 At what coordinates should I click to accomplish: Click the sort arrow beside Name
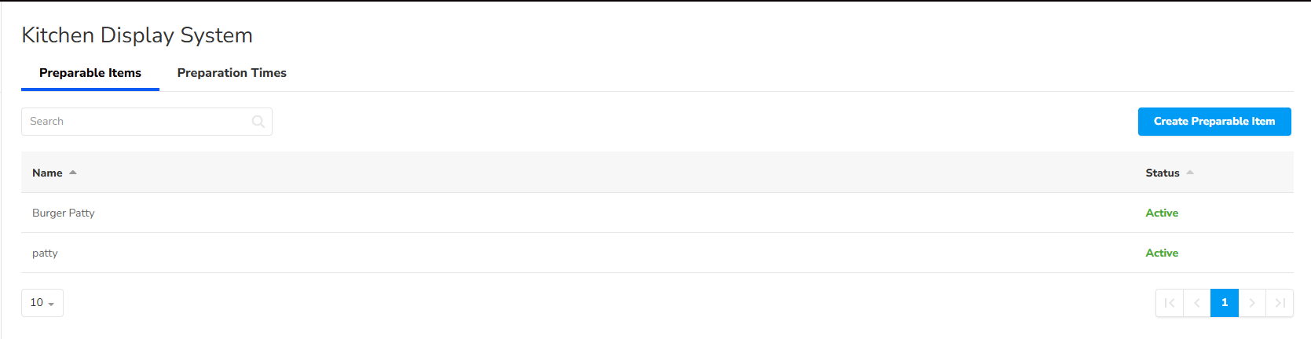[x=73, y=173]
